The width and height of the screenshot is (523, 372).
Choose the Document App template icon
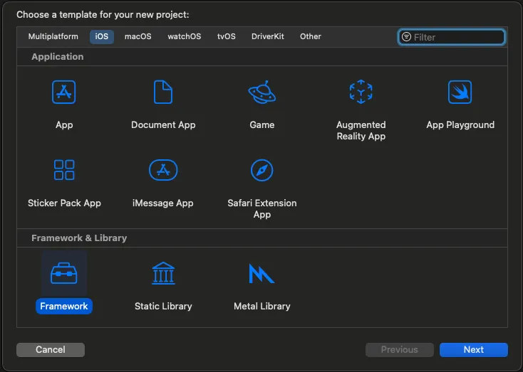tap(163, 92)
